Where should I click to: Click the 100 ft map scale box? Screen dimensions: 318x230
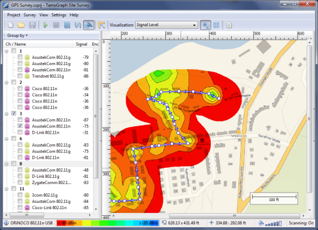274,198
